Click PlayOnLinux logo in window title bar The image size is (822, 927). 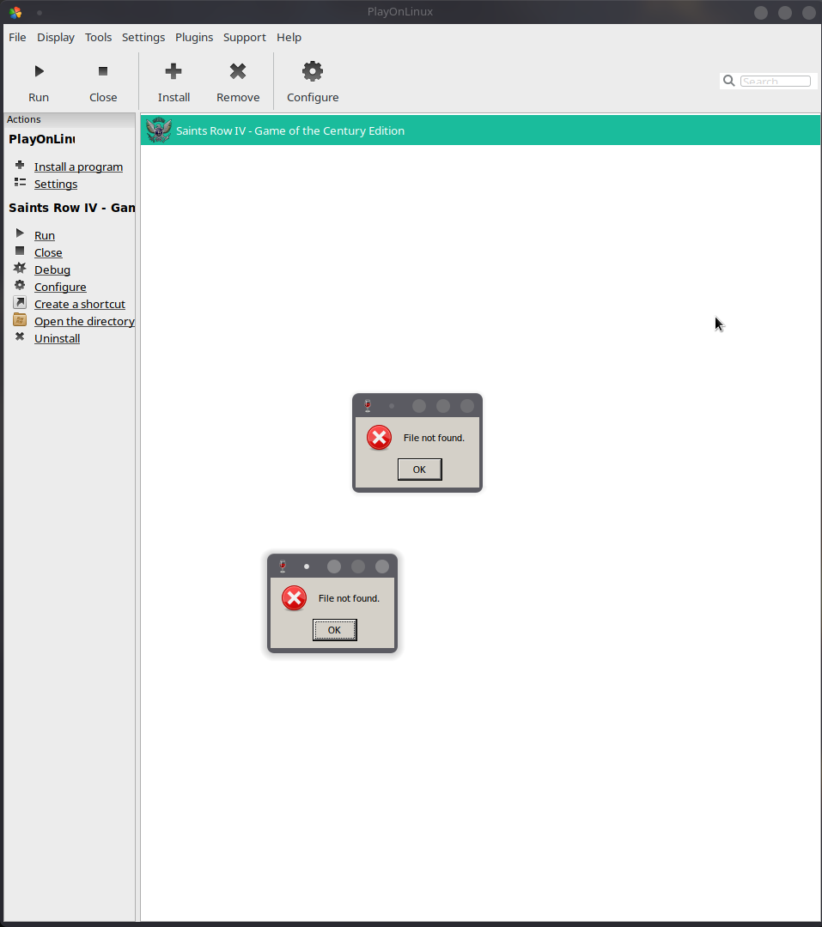click(x=15, y=12)
